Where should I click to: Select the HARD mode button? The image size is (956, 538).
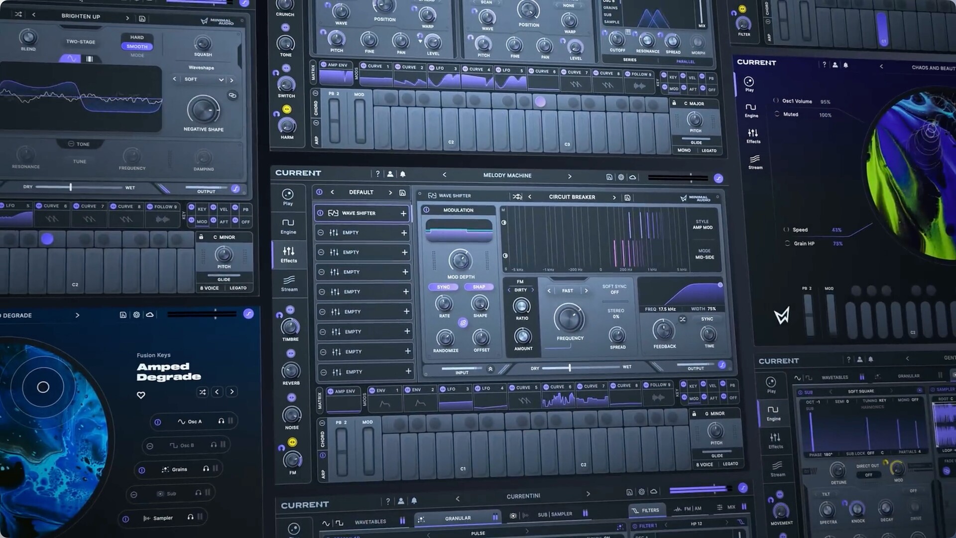[x=137, y=37]
